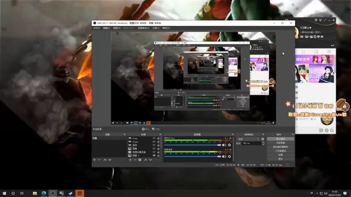Increase transition duration with up arrow
Image resolution: width=351 pixels, height=197 pixels.
263,142
